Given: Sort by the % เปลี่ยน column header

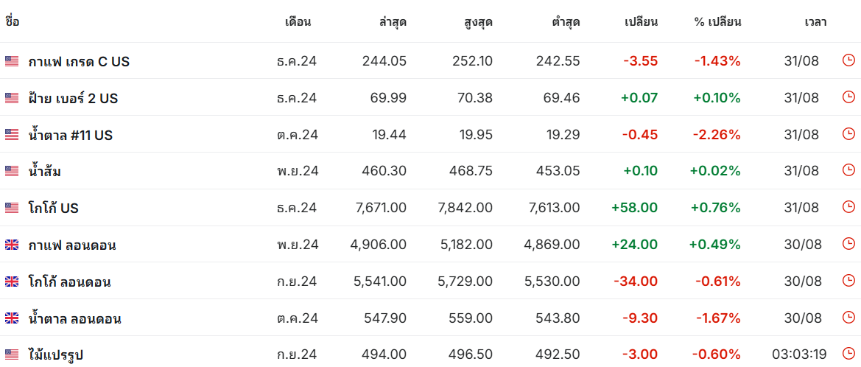Looking at the screenshot, I should [717, 23].
